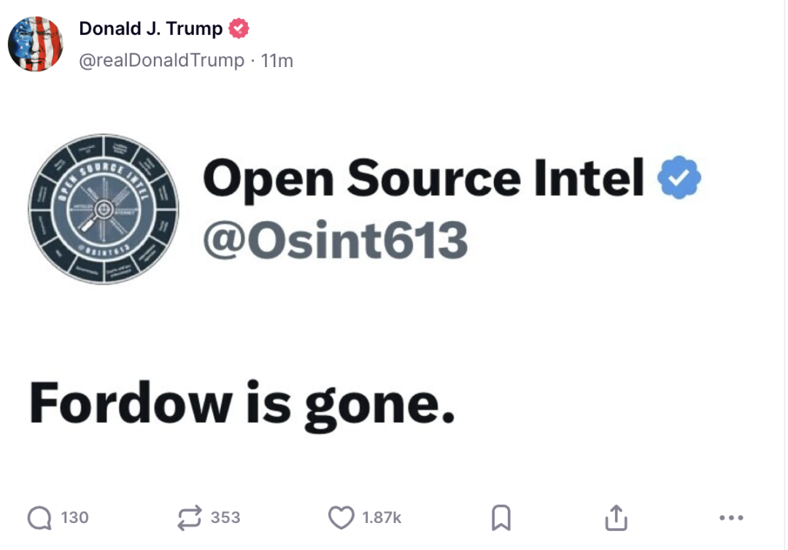Click the flag-painted profile avatar
Screen dimensions: 788x550
tap(35, 44)
